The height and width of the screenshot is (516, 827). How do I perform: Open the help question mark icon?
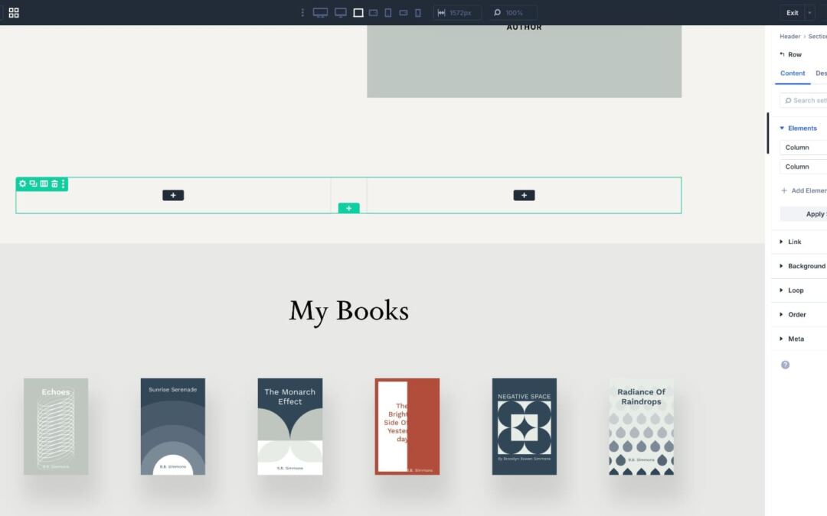tap(785, 365)
